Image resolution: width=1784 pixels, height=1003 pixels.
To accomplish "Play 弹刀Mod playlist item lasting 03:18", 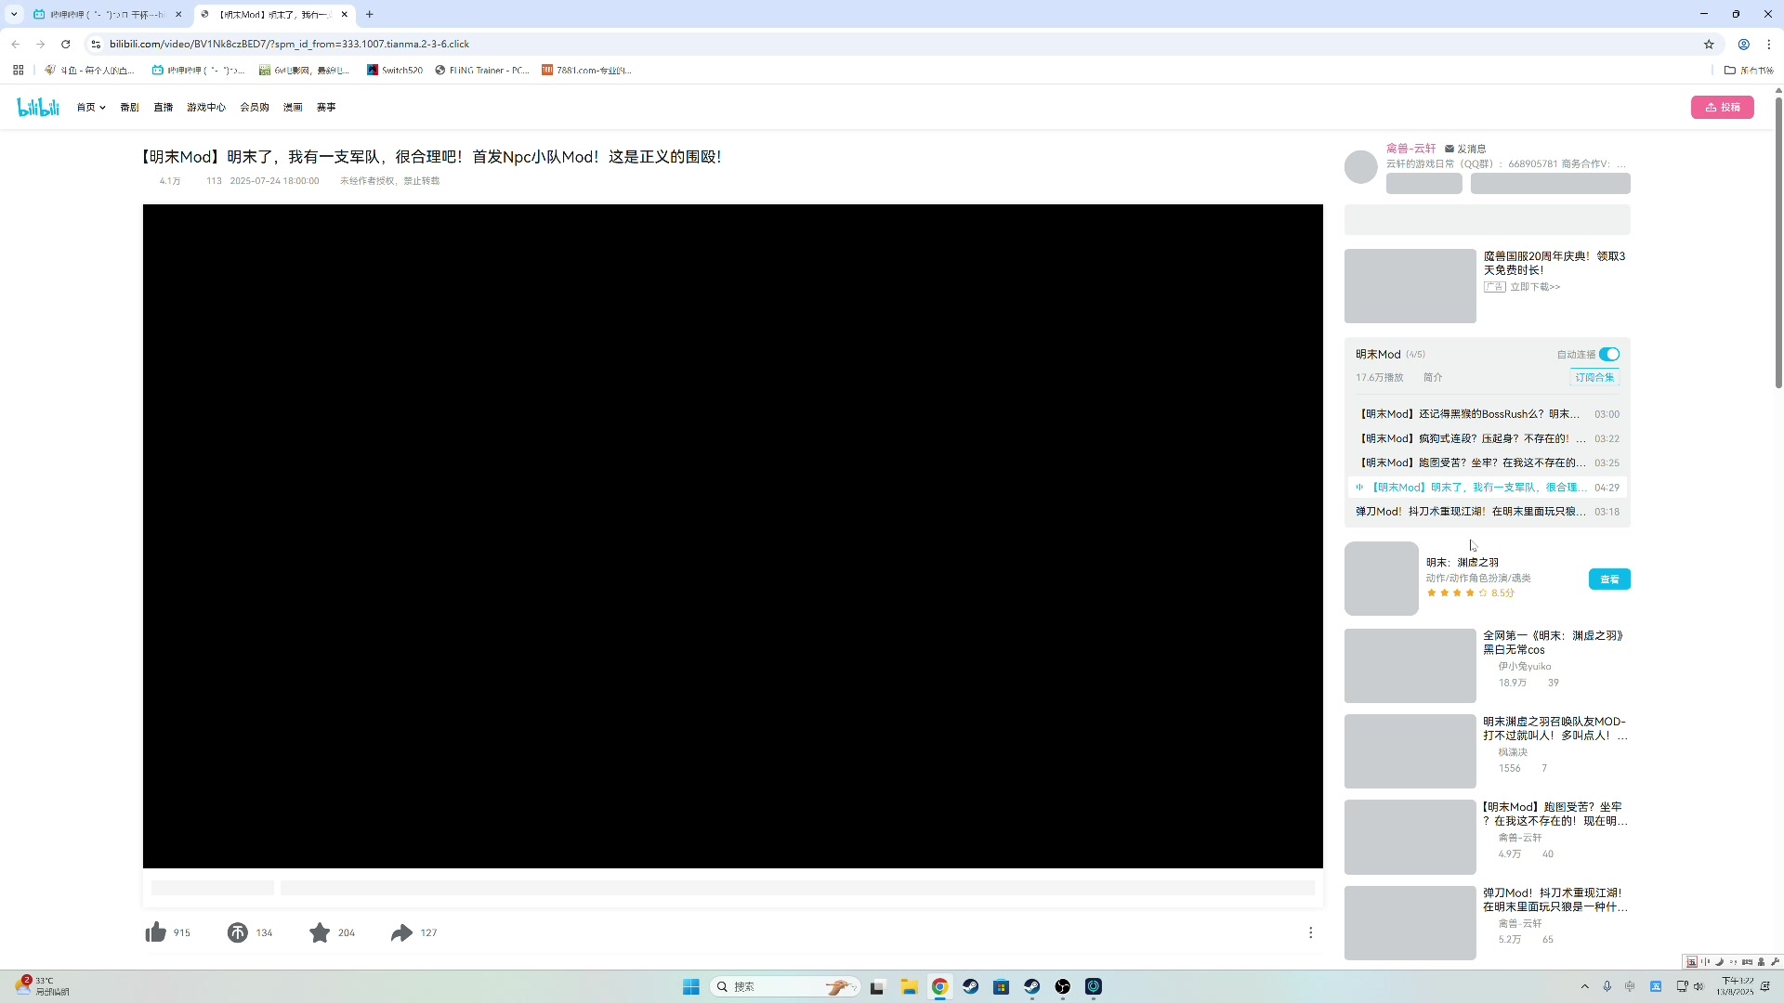I will pyautogui.click(x=1487, y=512).
